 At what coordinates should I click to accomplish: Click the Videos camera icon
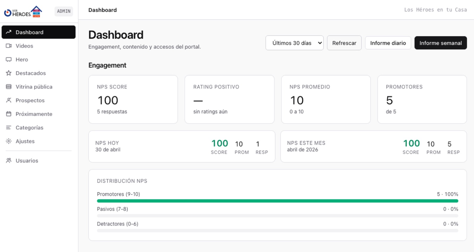[x=9, y=46]
